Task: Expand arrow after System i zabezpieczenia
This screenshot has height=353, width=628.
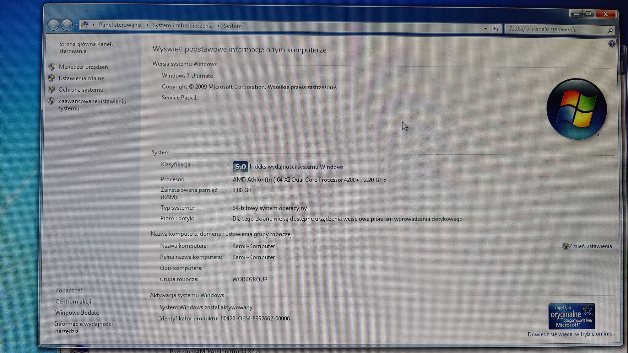Action: (218, 26)
